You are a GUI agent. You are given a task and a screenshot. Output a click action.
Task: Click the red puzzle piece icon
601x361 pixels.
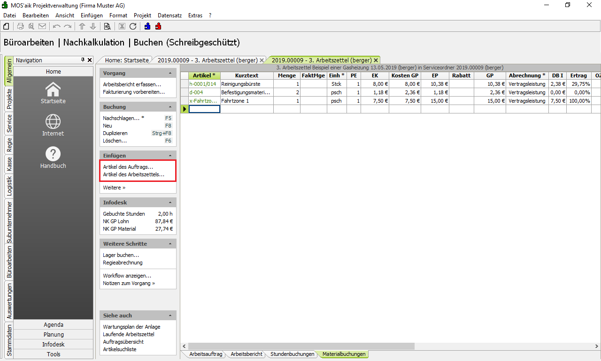(x=158, y=26)
